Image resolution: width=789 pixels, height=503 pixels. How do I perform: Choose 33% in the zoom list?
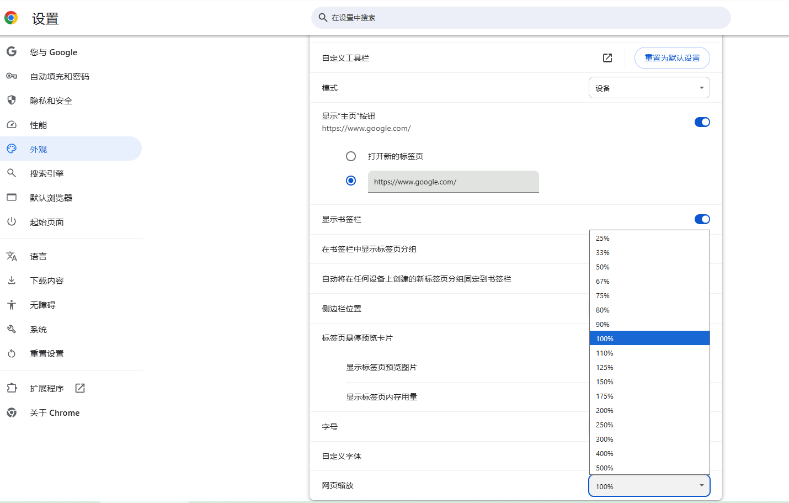pyautogui.click(x=649, y=252)
